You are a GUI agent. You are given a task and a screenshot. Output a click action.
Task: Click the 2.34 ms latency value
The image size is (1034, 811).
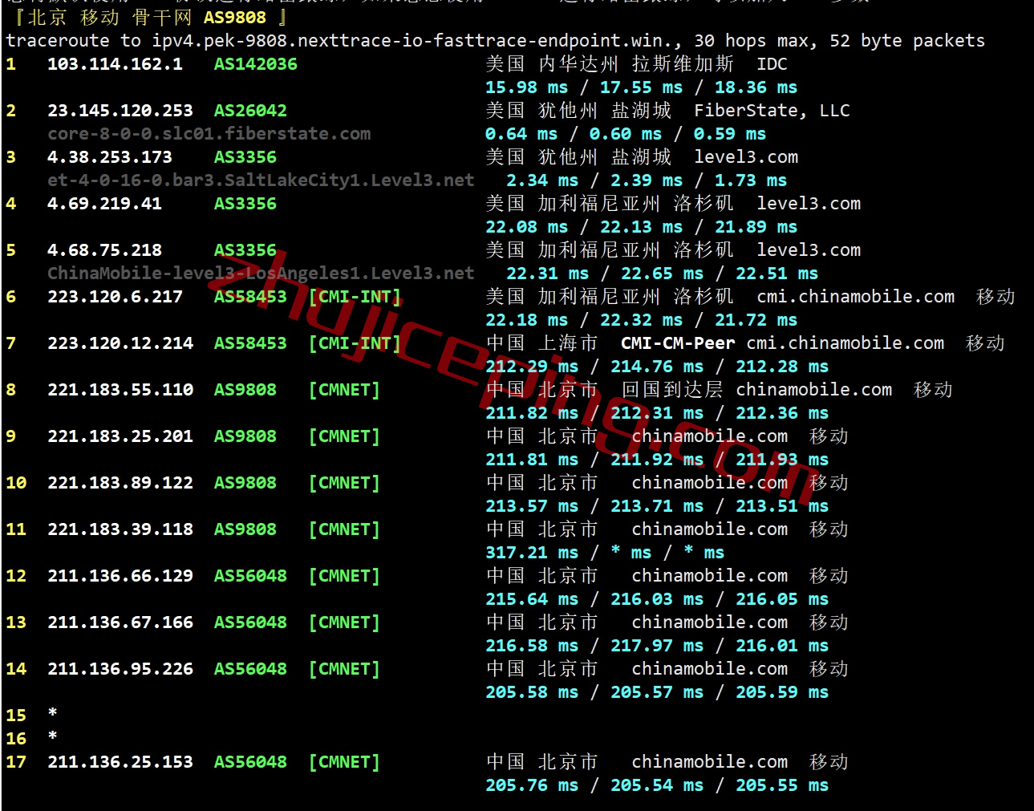pyautogui.click(x=542, y=180)
